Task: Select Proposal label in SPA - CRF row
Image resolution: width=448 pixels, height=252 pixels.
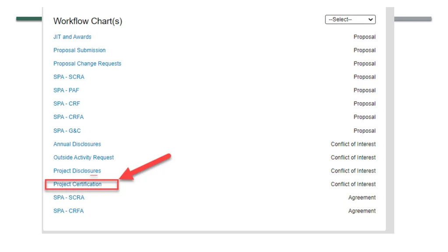Action: [364, 104]
